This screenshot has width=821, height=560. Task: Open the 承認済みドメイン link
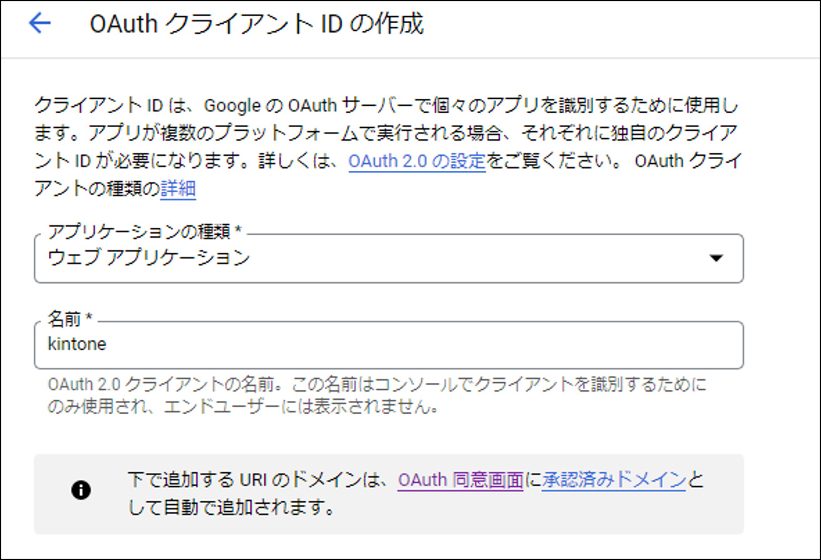[614, 480]
